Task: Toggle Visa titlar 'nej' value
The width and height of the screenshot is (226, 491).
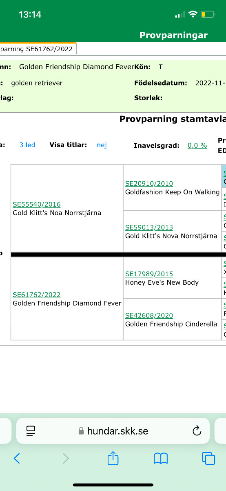Action: tap(102, 145)
